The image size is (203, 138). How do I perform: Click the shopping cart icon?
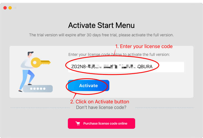pyautogui.click(x=78, y=123)
